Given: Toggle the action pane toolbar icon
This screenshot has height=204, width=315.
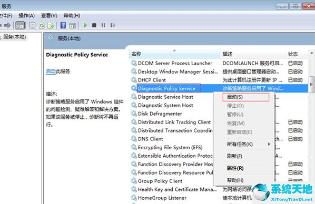Looking at the screenshot, I should click(73, 25).
